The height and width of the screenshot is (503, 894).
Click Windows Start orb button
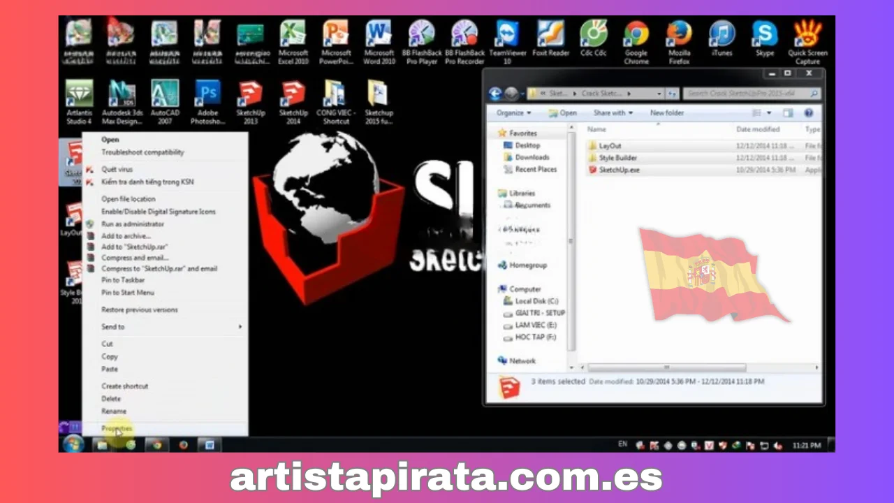73,444
